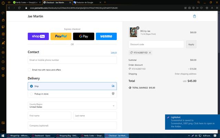Remove applied discount code 1F31A38EF15D
This screenshot has width=220, height=138.
[x=150, y=53]
